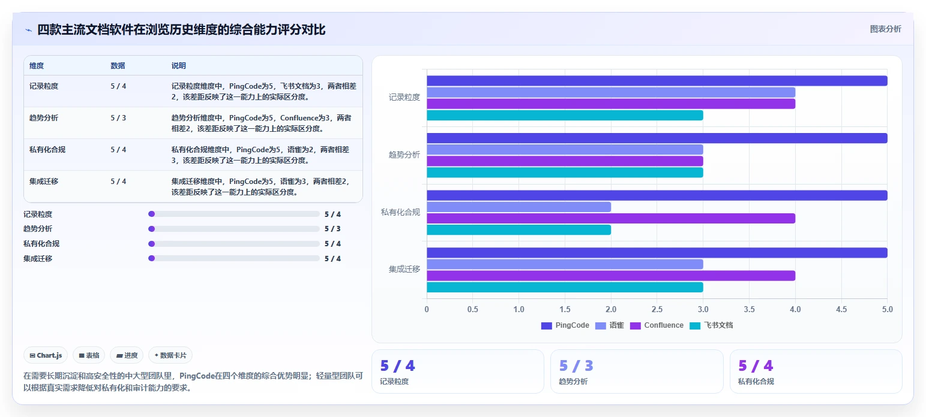Click Confluence bar in chart's 趋势分析 group
The width and height of the screenshot is (926, 417).
tap(565, 161)
